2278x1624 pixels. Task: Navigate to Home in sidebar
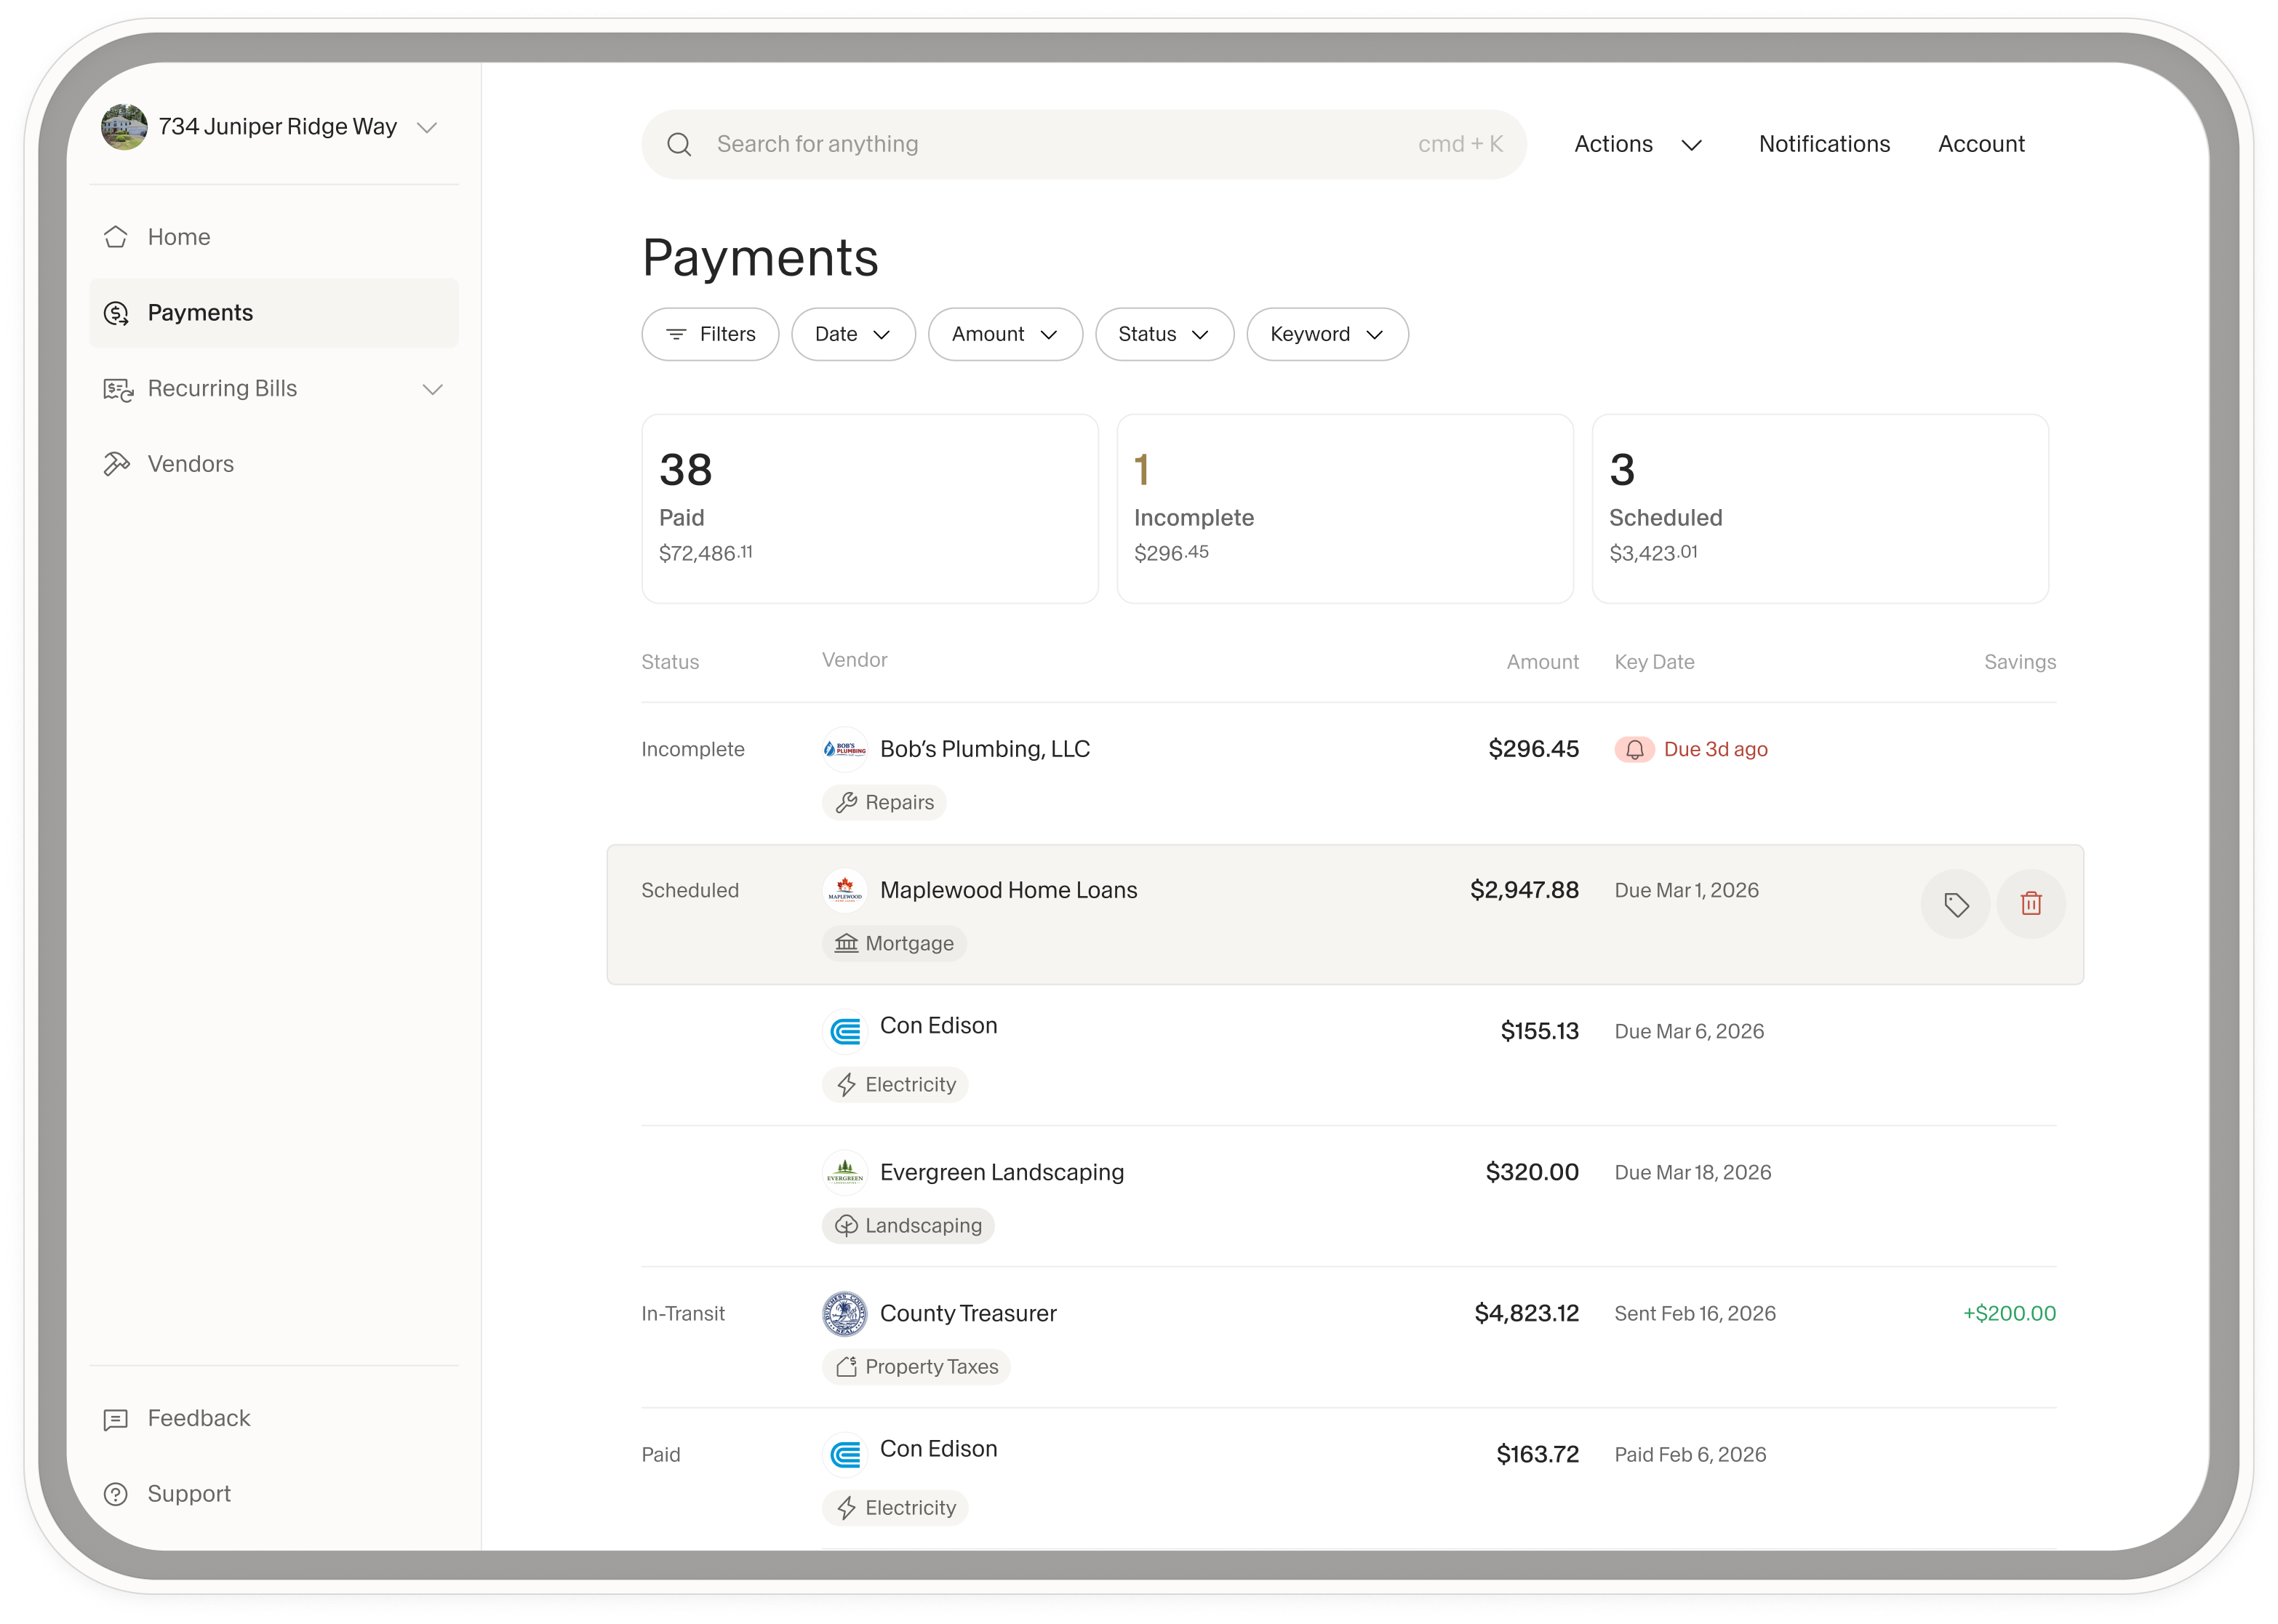[x=179, y=237]
